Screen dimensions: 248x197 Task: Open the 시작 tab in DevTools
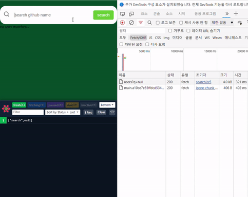click(x=182, y=13)
